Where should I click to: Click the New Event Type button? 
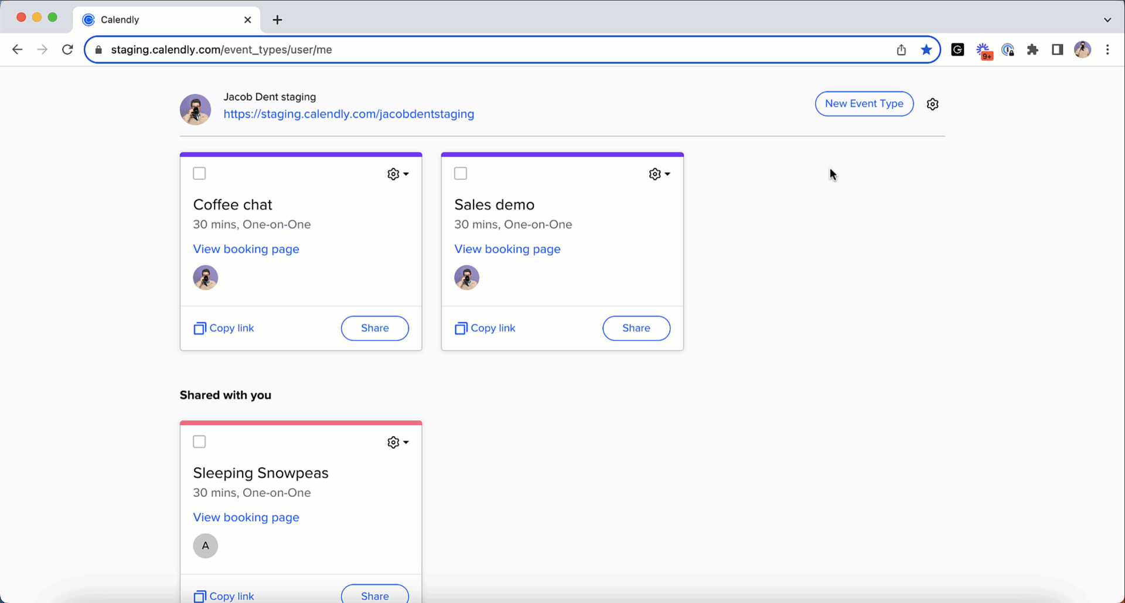864,104
